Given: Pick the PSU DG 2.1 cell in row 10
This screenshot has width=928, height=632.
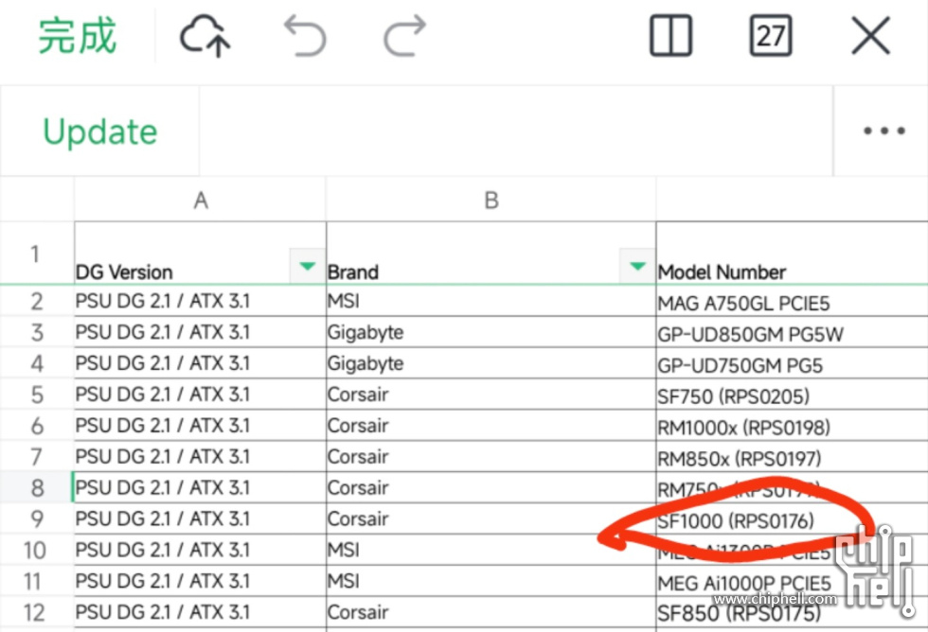Looking at the screenshot, I should (x=201, y=550).
